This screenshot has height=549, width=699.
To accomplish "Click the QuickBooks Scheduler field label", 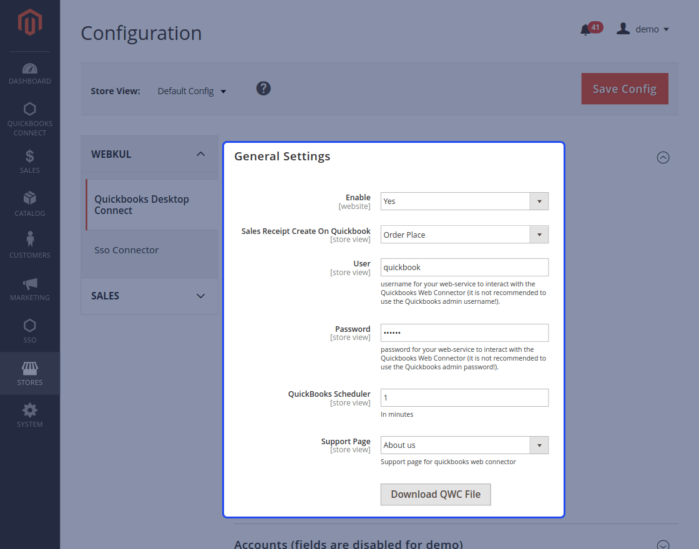I will [x=329, y=394].
